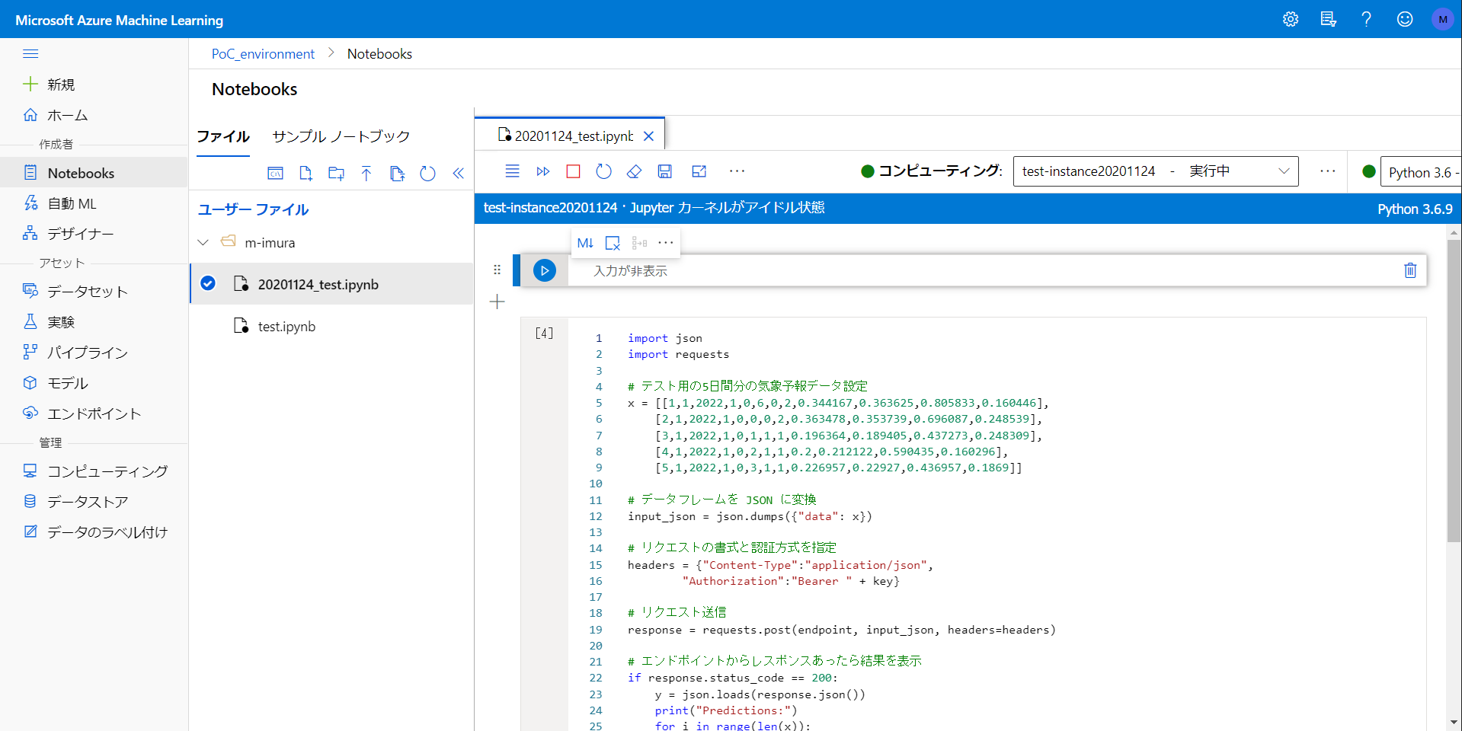Open the PoC_environment breadcrumb link
Viewport: 1462px width, 731px height.
pyautogui.click(x=262, y=53)
